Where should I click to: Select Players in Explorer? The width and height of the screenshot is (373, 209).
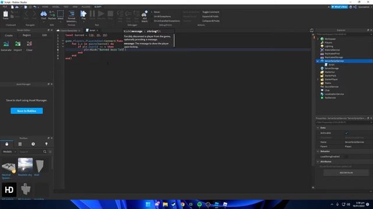click(x=328, y=42)
